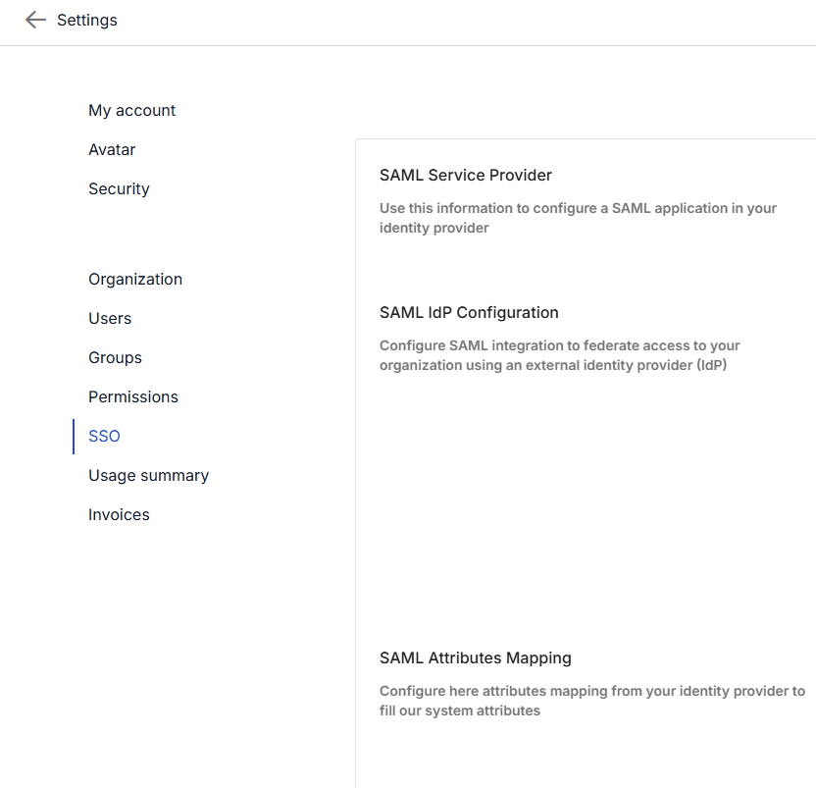The width and height of the screenshot is (816, 788).
Task: Open the My account settings page
Action: coord(131,111)
